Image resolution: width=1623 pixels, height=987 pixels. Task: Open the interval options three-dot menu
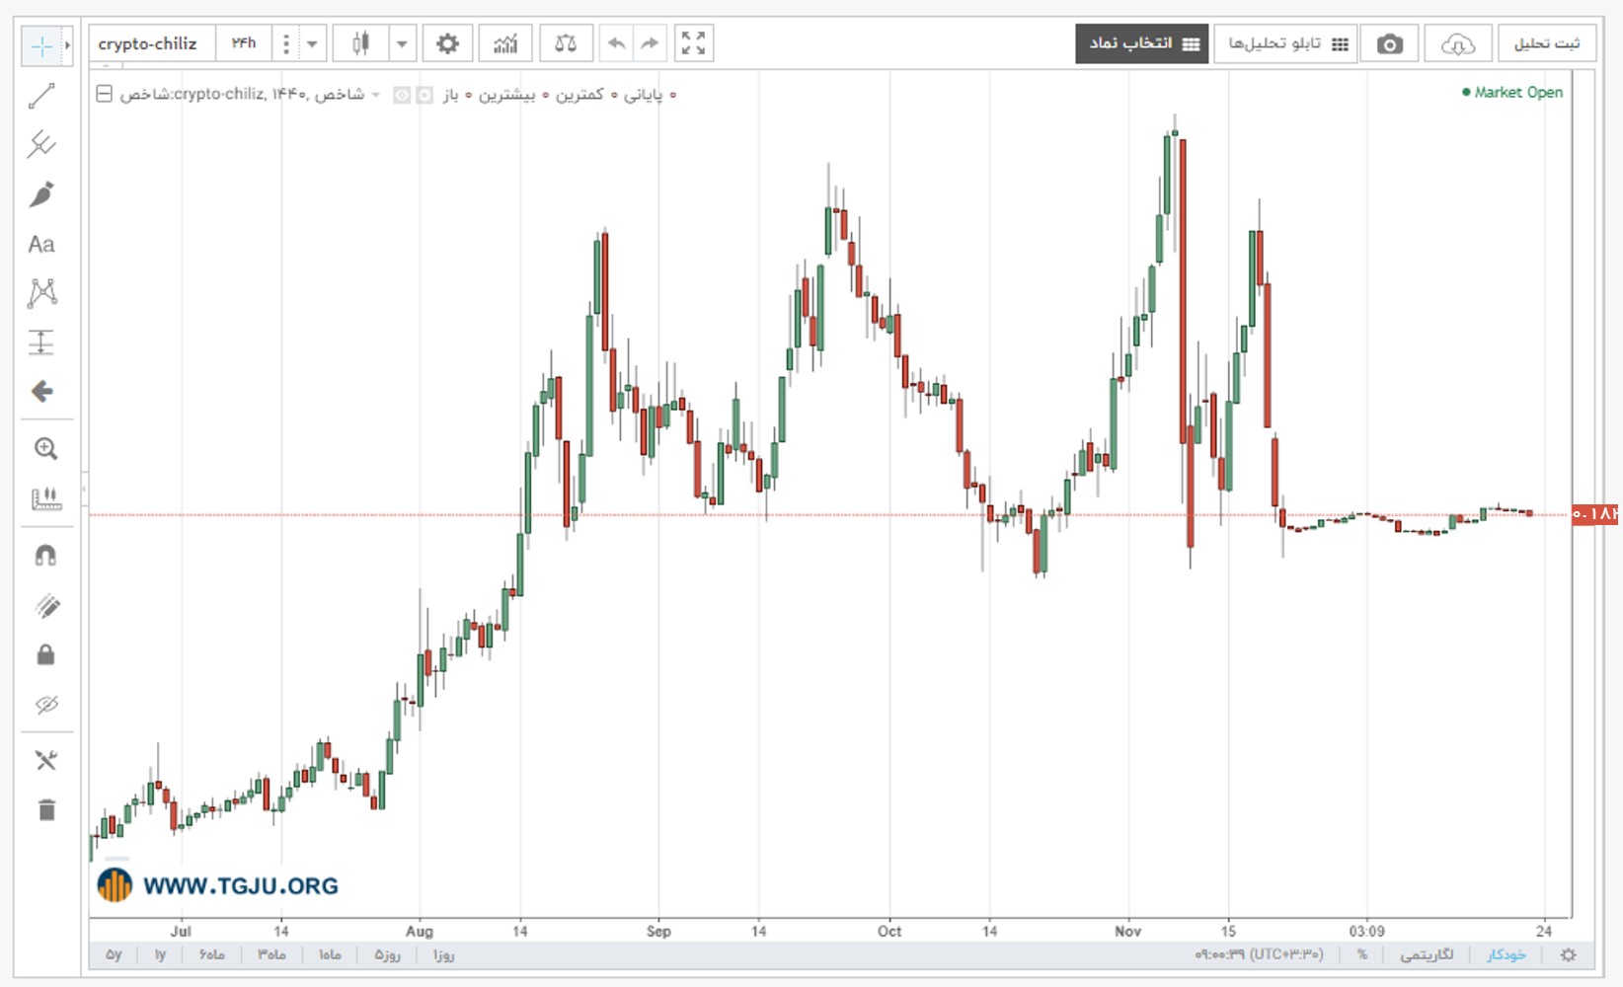tap(285, 43)
